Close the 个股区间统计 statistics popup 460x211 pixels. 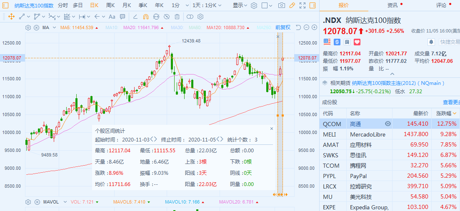pyautogui.click(x=271, y=129)
